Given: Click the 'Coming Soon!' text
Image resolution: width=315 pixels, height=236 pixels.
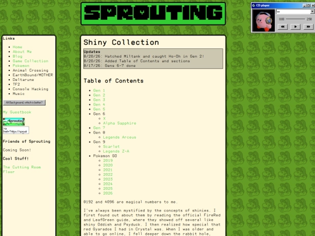Looking at the screenshot, I should tap(17, 150).
